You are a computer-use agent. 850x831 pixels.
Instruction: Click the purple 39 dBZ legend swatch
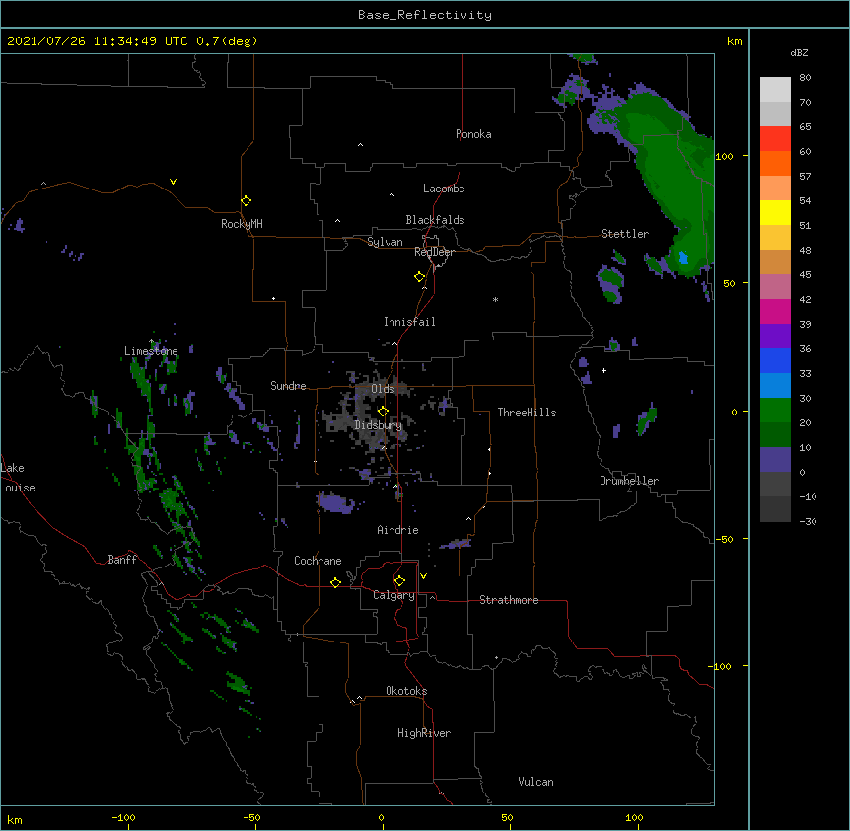[775, 337]
